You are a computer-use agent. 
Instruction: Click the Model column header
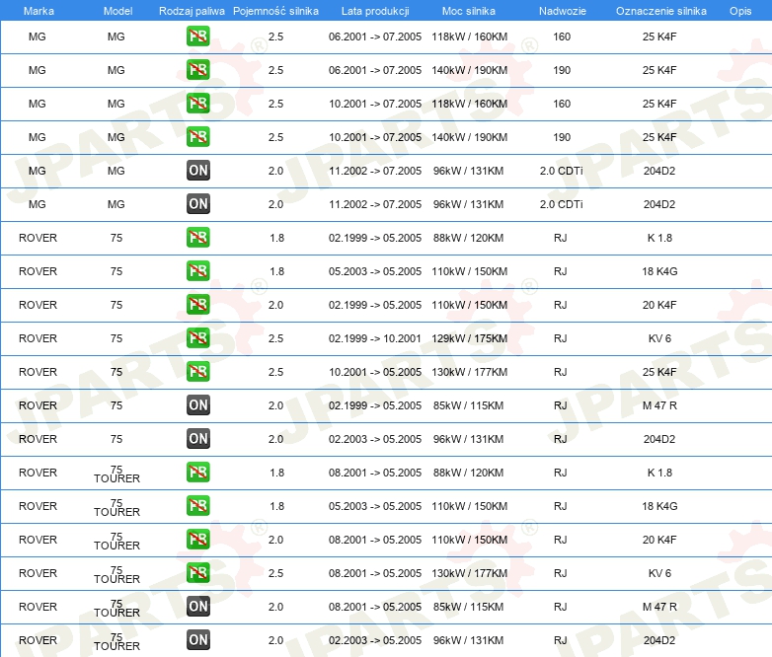tap(117, 11)
